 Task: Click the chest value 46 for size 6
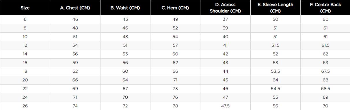(75, 19)
